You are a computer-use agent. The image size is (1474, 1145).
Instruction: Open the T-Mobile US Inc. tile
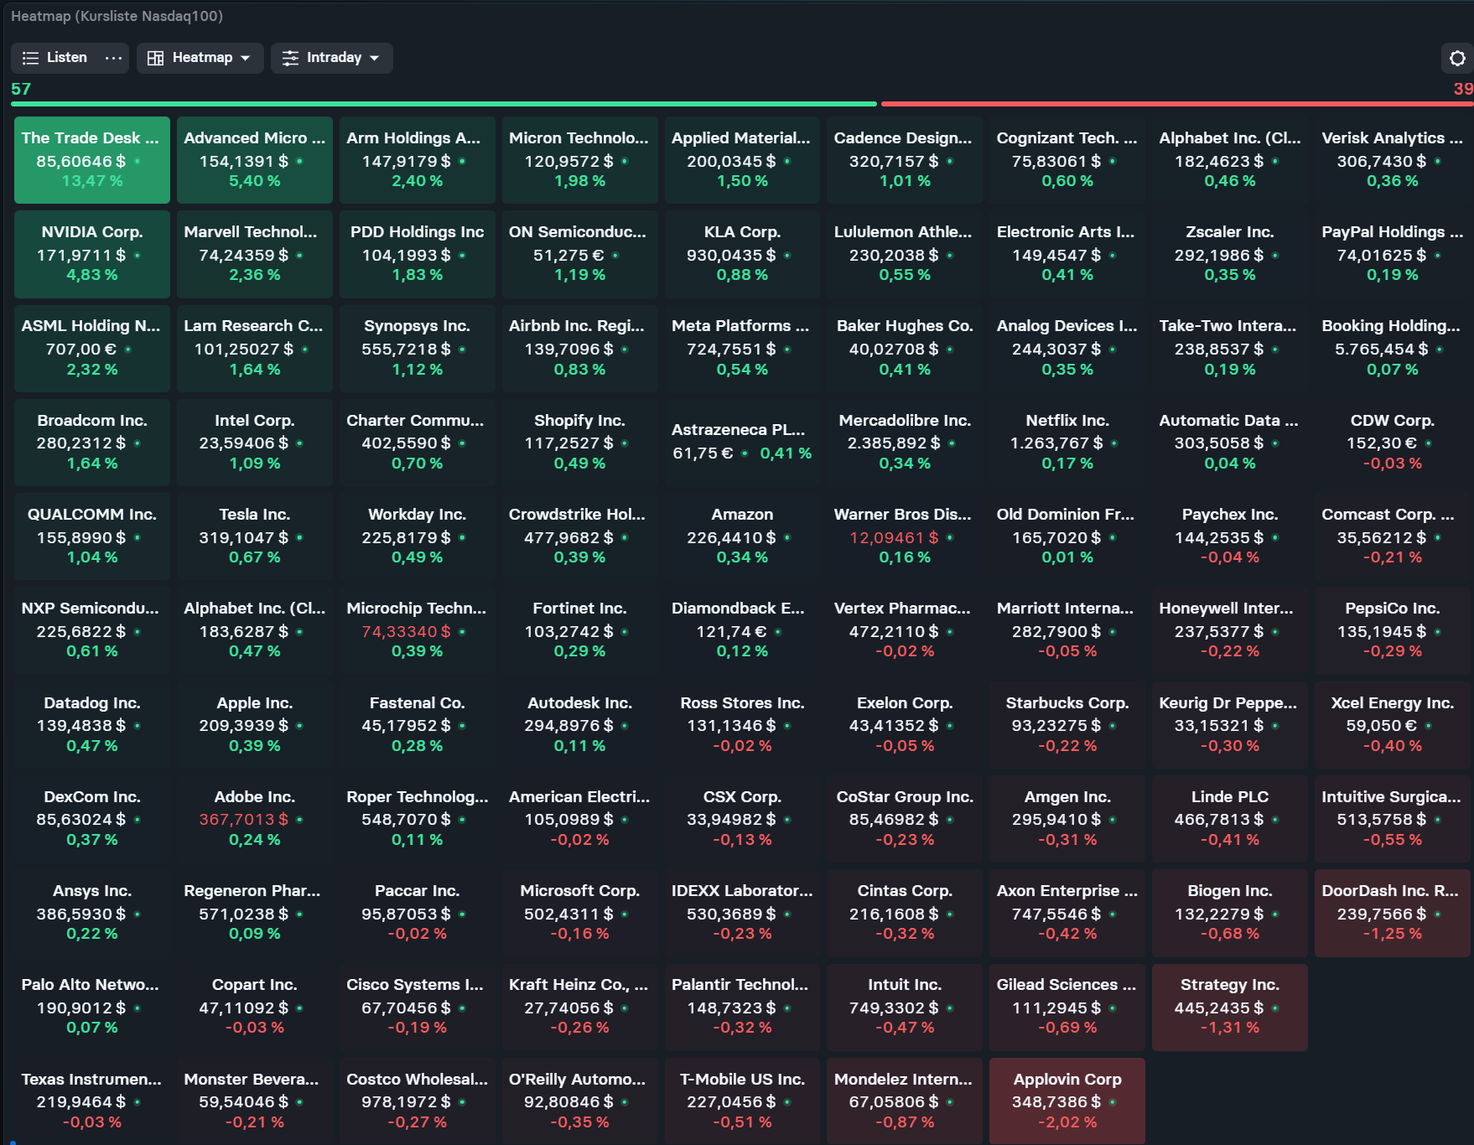click(x=743, y=1101)
